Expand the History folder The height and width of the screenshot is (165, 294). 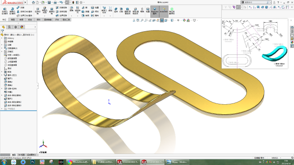point(2,38)
